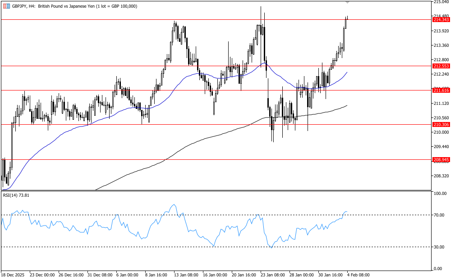Click the 213.360 value on price axis
455x280 pixels.
pos(441,45)
